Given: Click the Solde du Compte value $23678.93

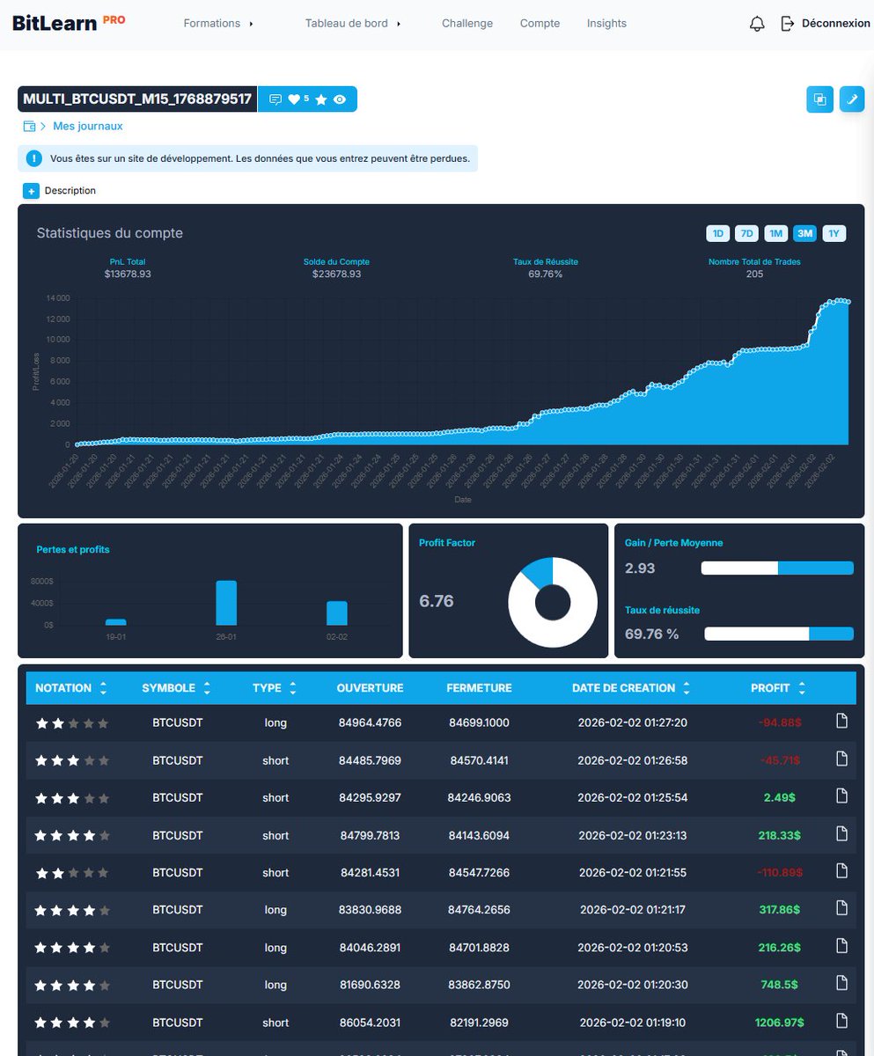Looking at the screenshot, I should [336, 275].
